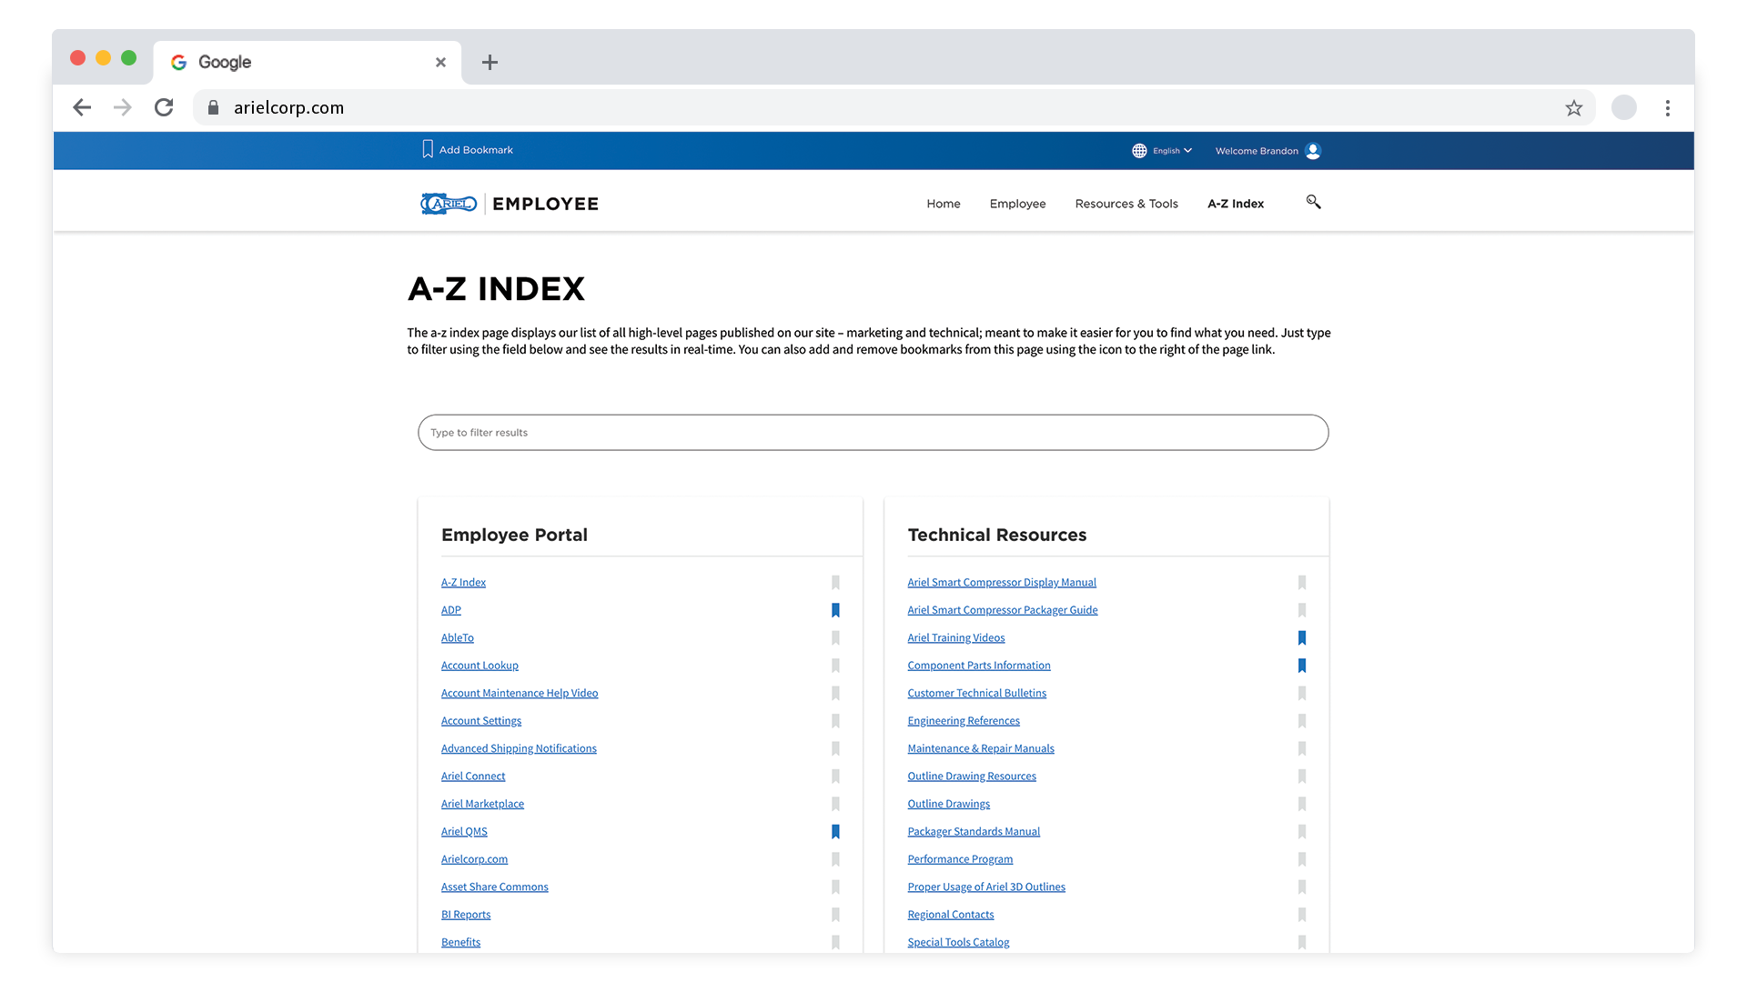Click the browser back arrow
The height and width of the screenshot is (982, 1747).
tap(82, 107)
